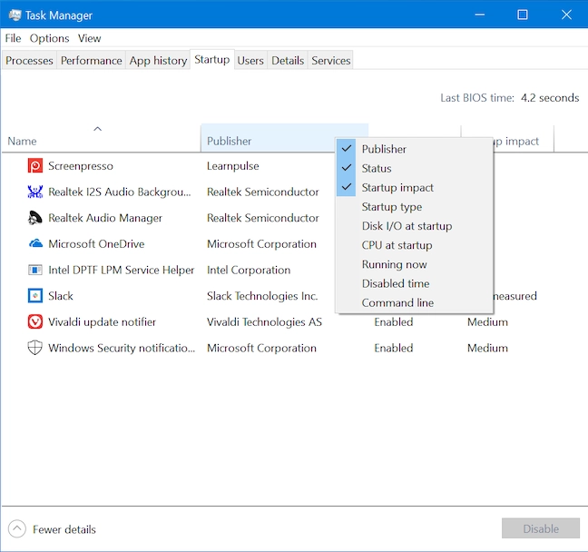Select Realtek I2S Audio Backgrou... entry
This screenshot has width=588, height=552.
[x=120, y=192]
